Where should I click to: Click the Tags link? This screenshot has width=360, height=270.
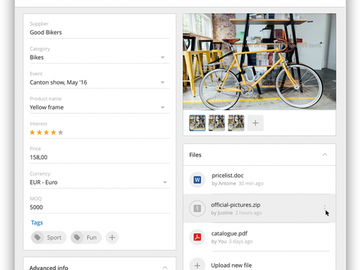coord(37,223)
